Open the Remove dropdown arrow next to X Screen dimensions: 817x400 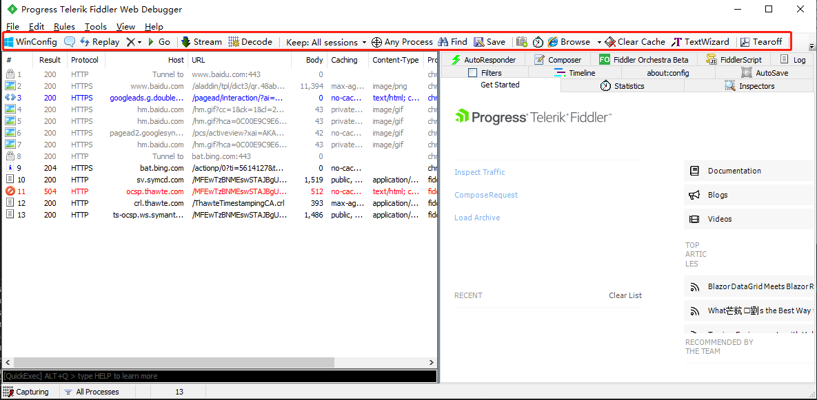(140, 42)
